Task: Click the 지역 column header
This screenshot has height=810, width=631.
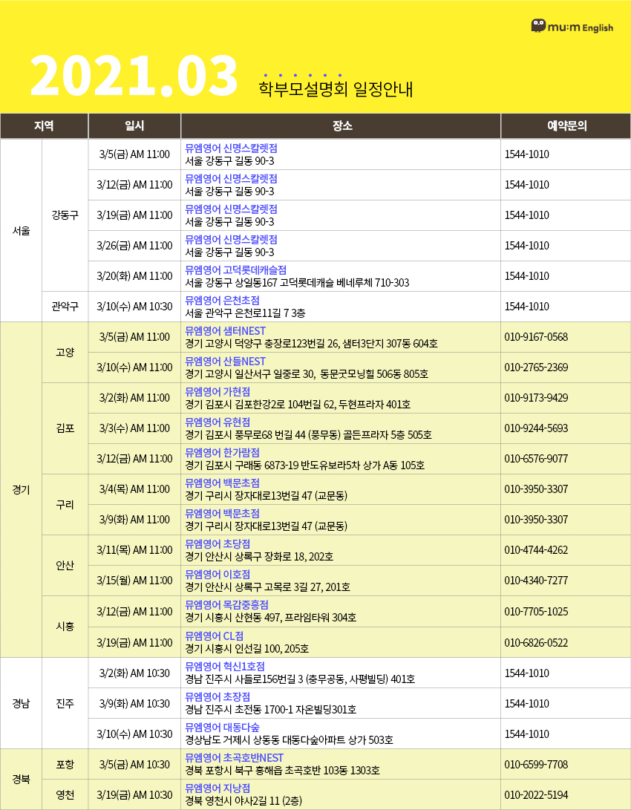Action: click(x=44, y=125)
